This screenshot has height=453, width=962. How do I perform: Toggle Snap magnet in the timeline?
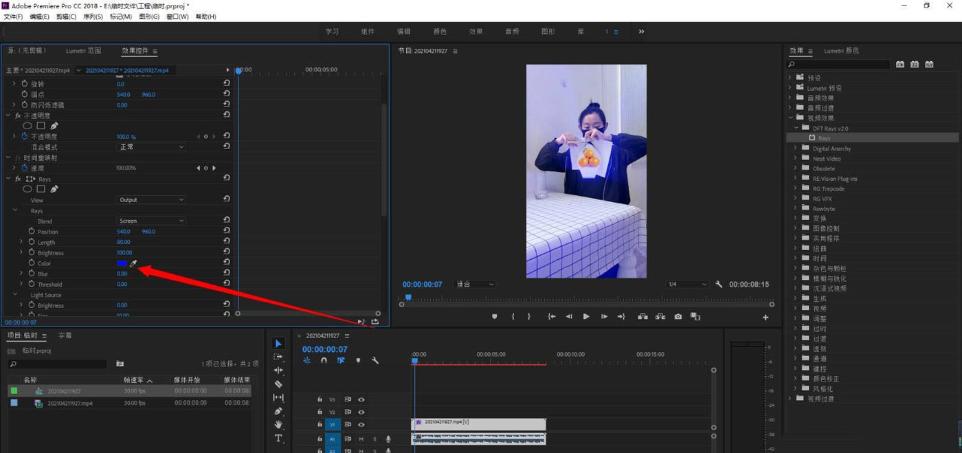(324, 360)
